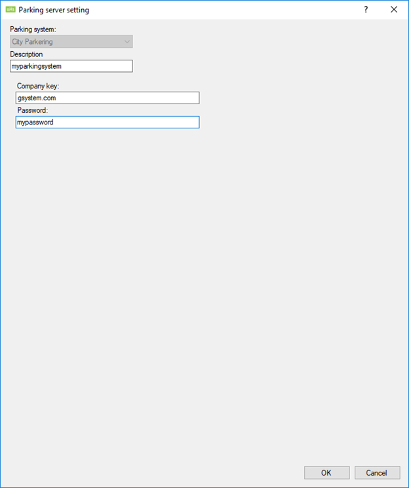This screenshot has width=409, height=488.
Task: Click the "Description" label
Action: click(x=26, y=54)
